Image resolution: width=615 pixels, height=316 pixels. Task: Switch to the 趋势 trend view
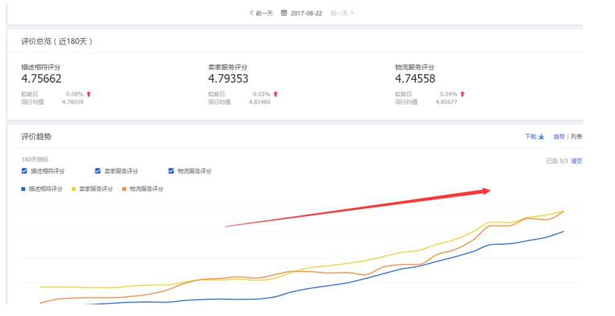pos(558,137)
